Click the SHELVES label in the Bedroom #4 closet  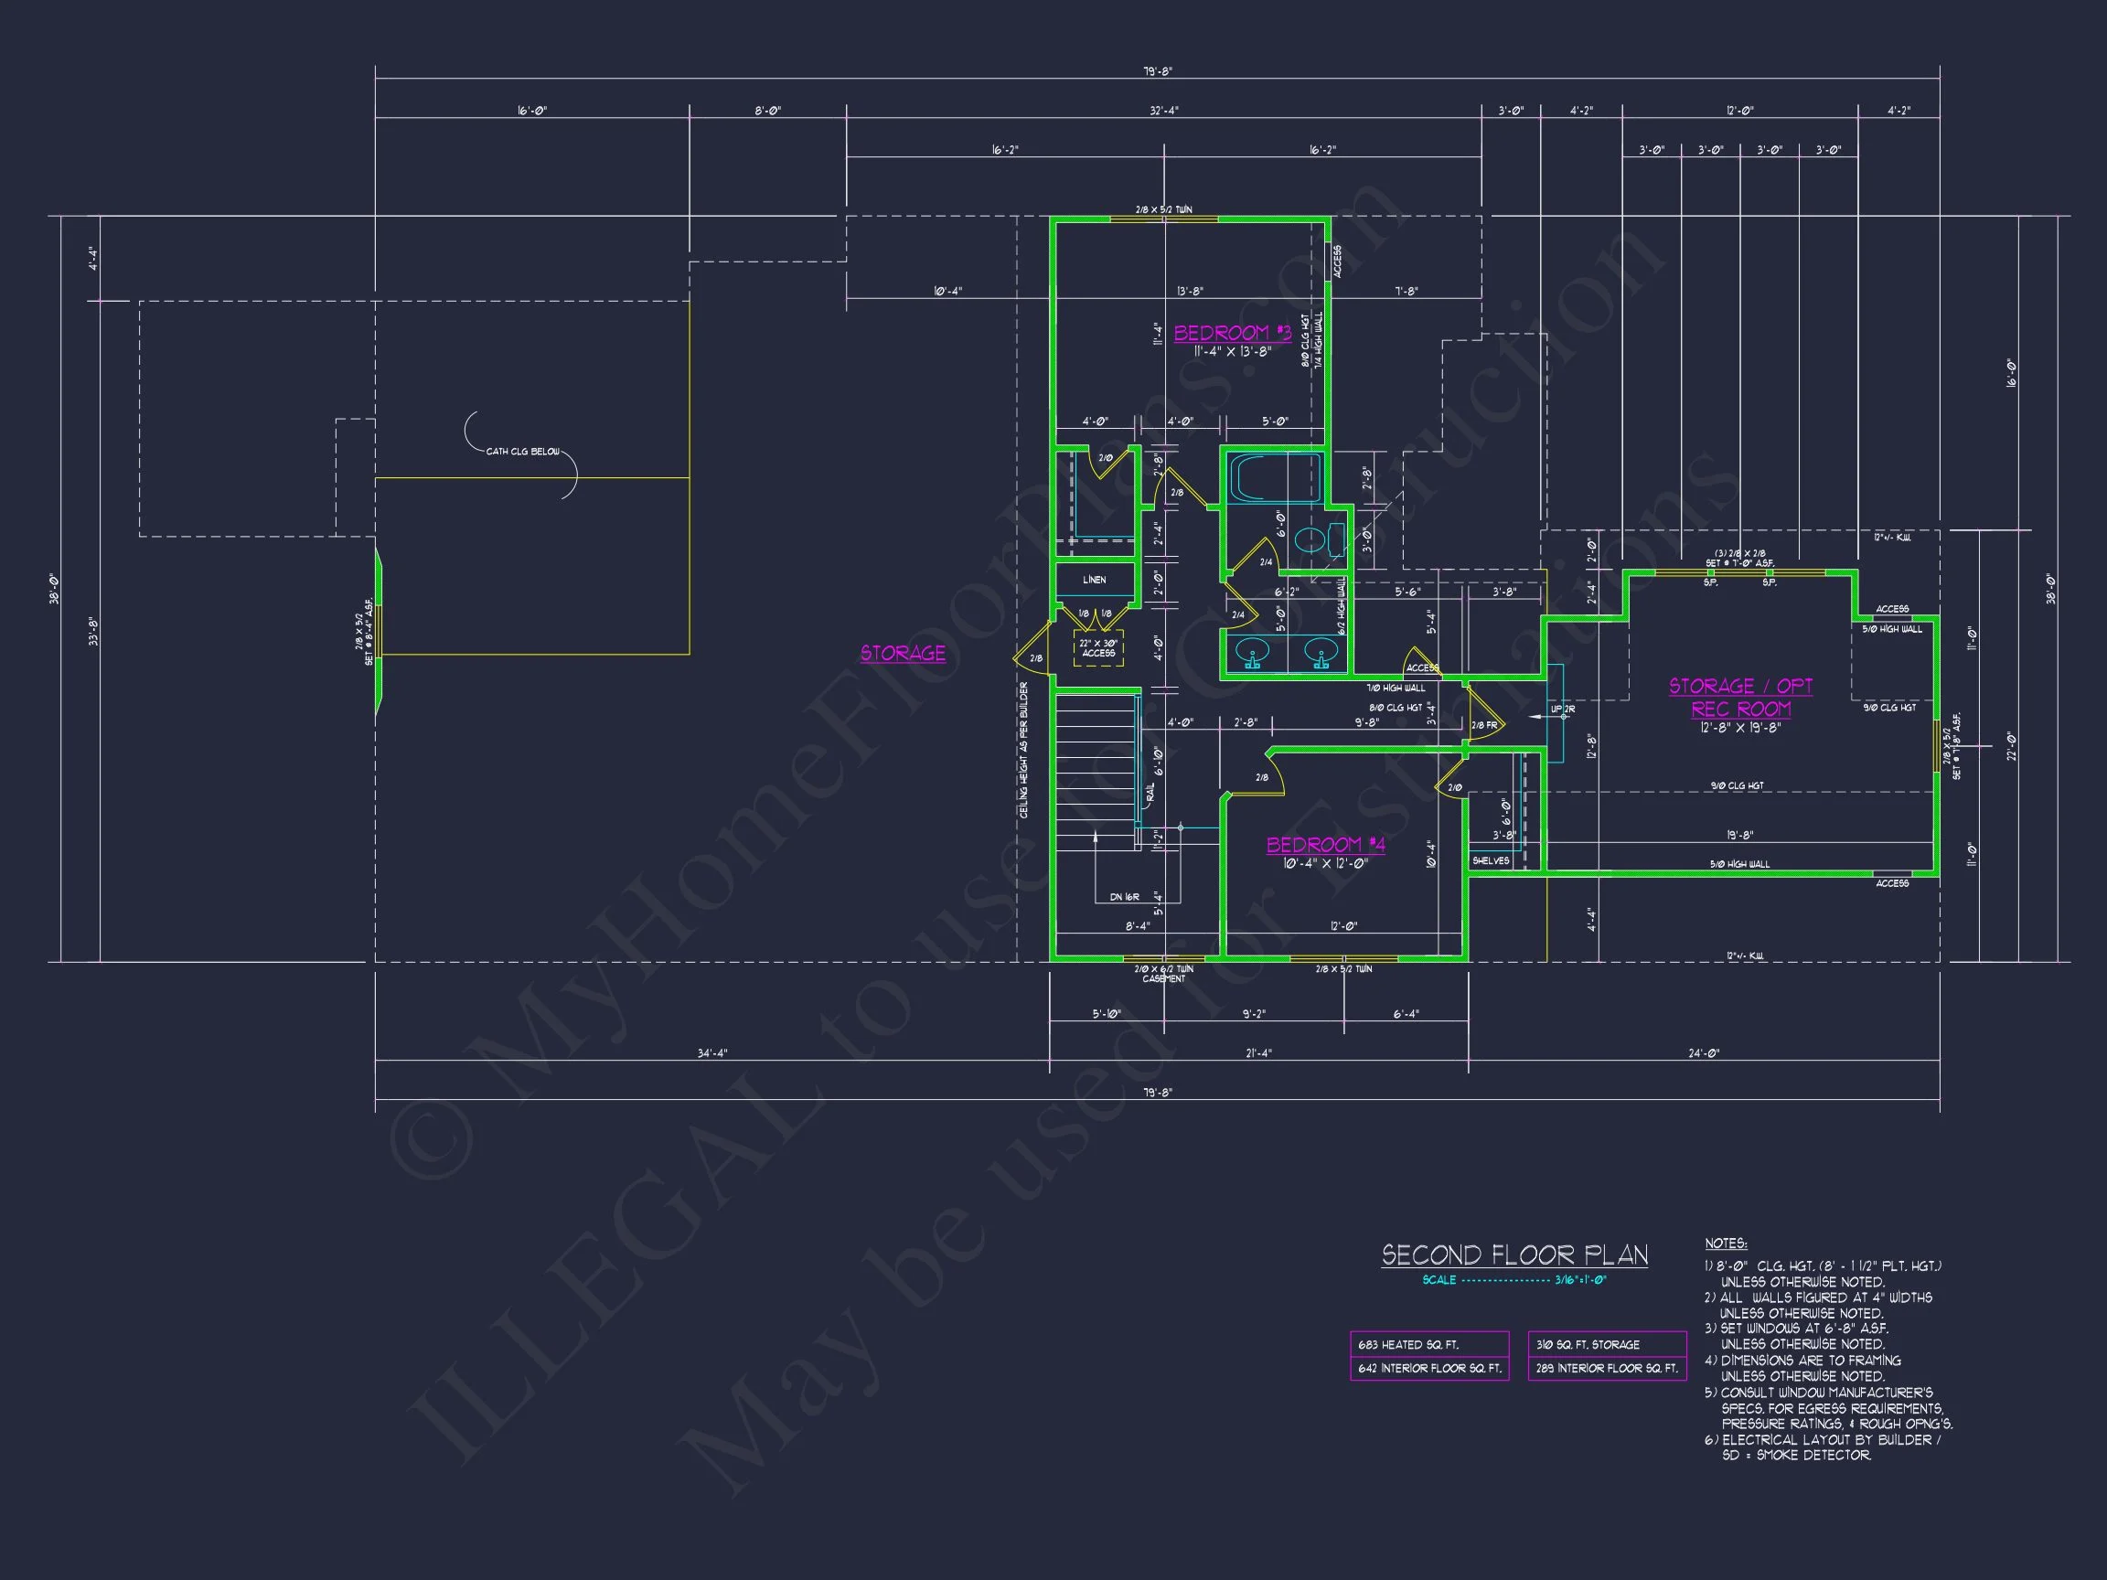pyautogui.click(x=1491, y=861)
